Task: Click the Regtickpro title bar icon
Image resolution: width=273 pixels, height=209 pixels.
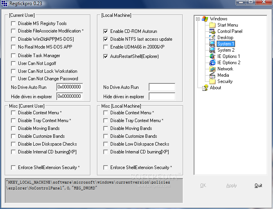Action: click(x=4, y=4)
